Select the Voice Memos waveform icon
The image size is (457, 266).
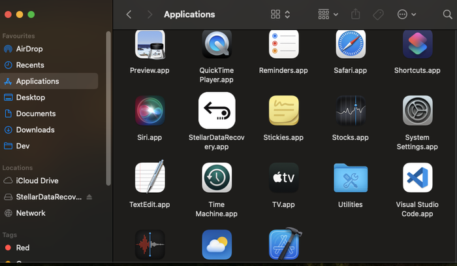(x=150, y=244)
